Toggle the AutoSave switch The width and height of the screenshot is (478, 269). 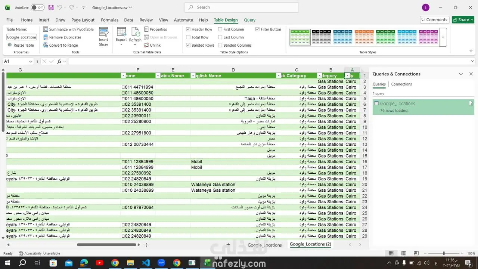pos(37,7)
